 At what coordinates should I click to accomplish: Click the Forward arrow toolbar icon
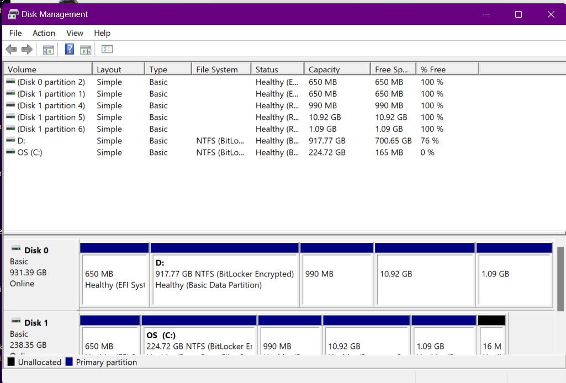point(27,50)
